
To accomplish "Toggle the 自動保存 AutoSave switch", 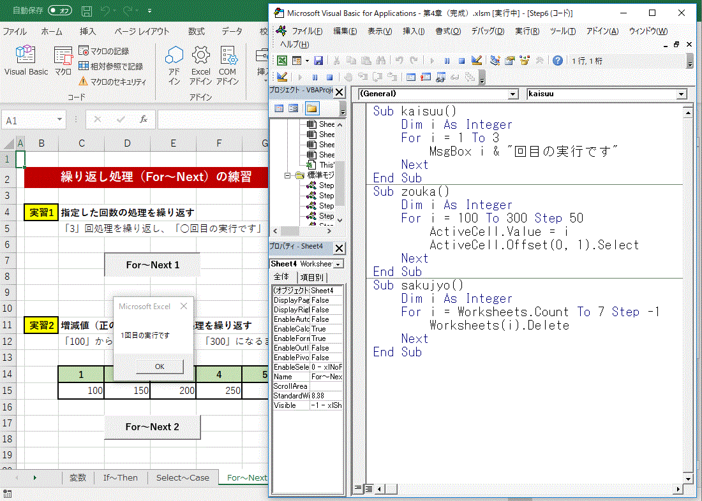I will 60,10.
